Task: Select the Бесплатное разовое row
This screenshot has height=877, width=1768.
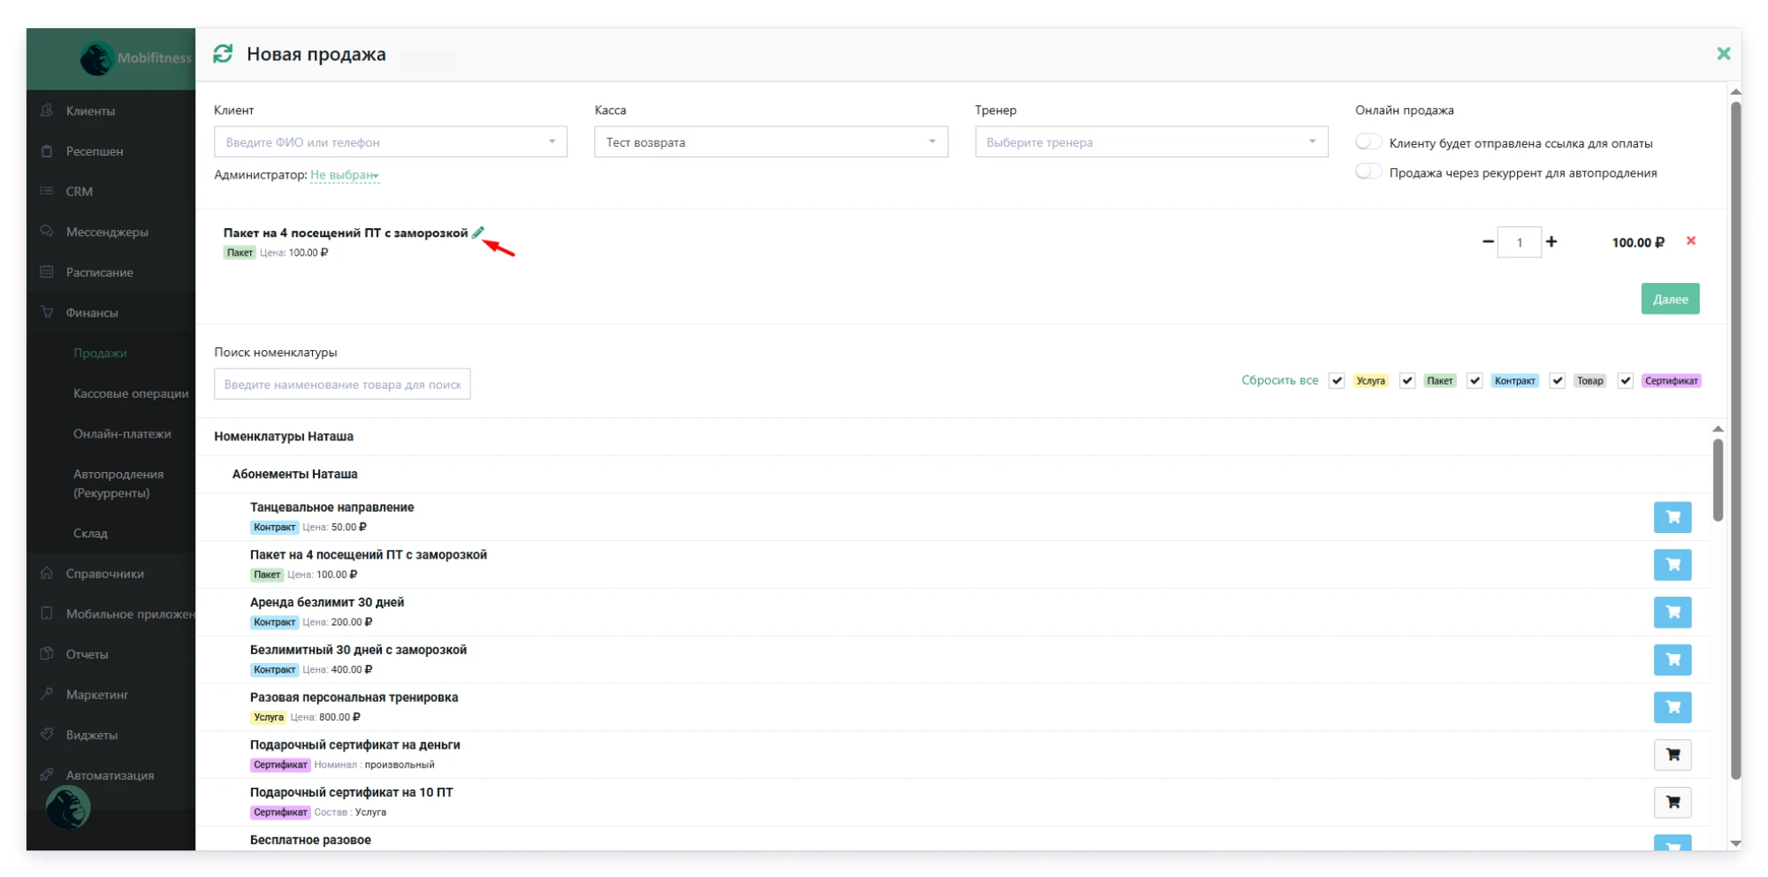Action: (952, 840)
